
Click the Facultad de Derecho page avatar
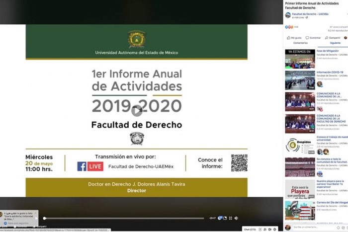pyautogui.click(x=288, y=15)
